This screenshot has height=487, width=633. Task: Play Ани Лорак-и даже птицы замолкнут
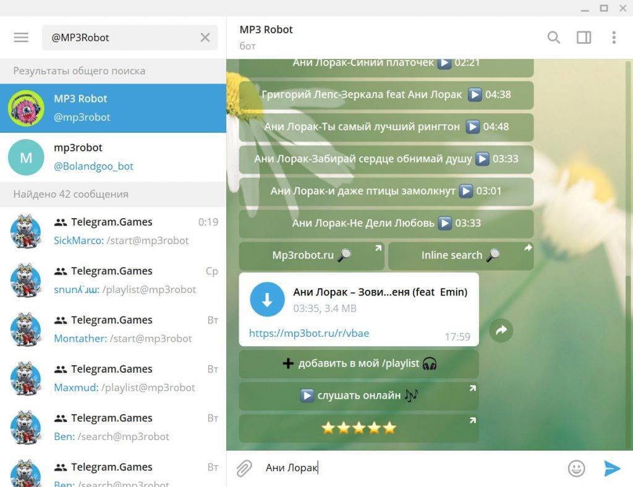coord(386,191)
